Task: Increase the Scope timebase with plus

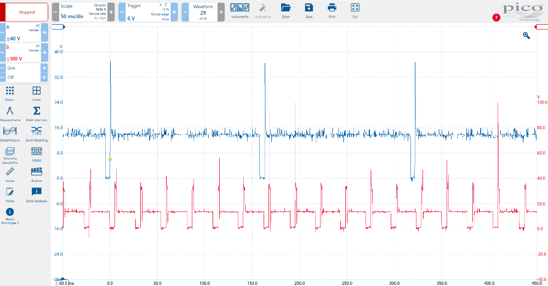Action: coord(111,12)
